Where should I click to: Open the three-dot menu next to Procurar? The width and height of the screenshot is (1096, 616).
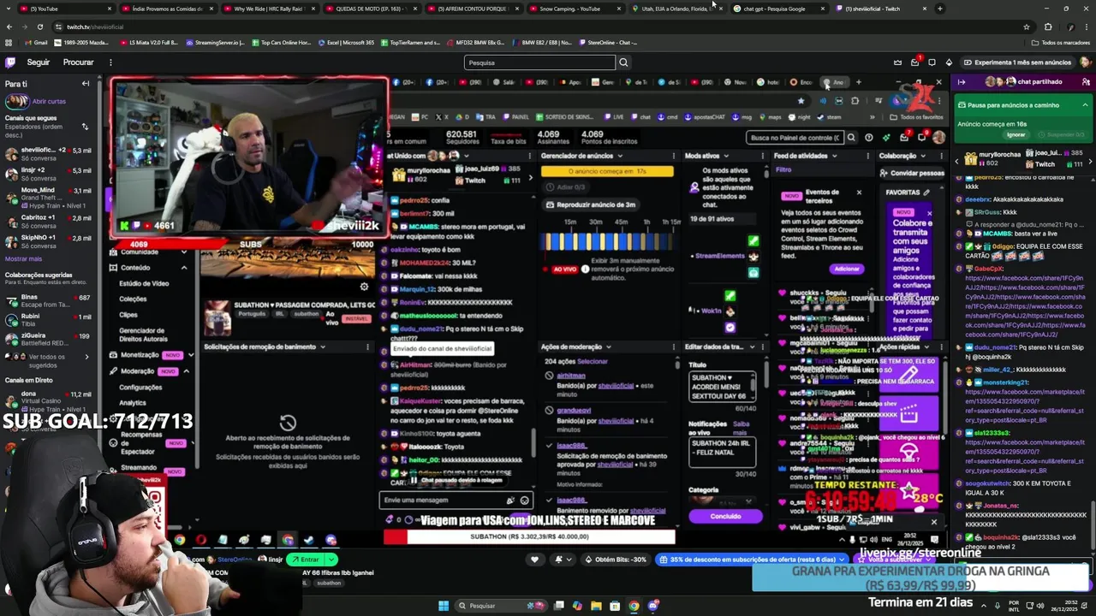(110, 62)
